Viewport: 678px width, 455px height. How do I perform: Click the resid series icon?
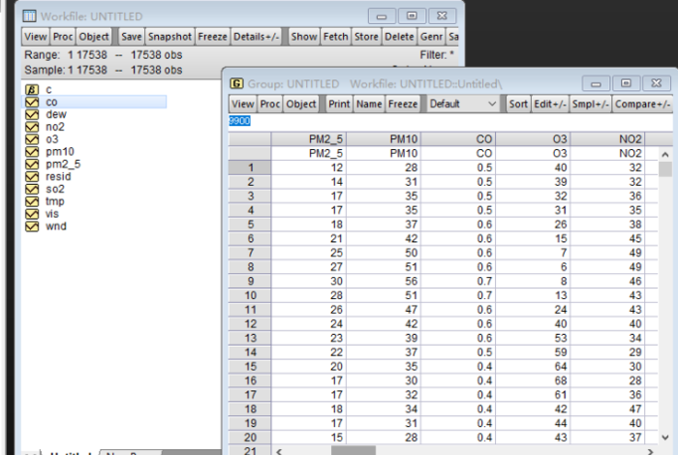coord(31,177)
